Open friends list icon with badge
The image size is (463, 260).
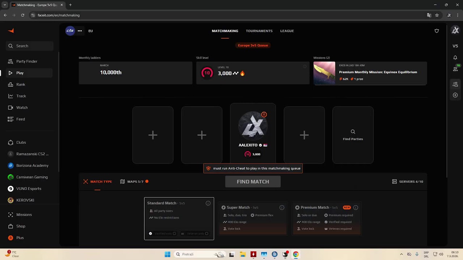[x=456, y=68]
